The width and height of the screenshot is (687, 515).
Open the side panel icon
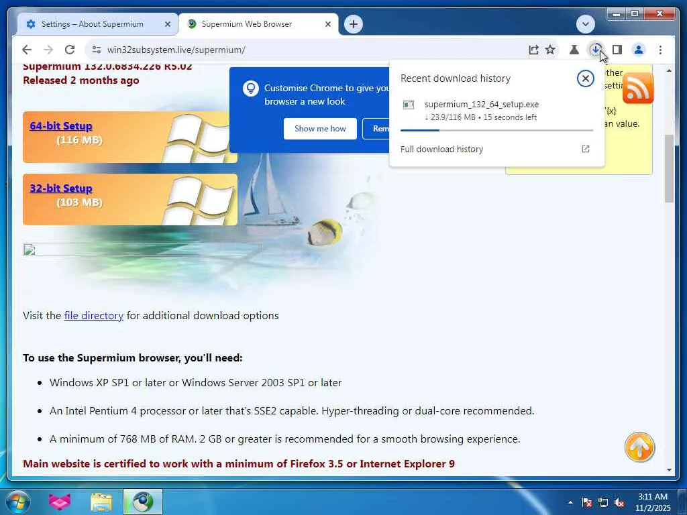point(617,50)
